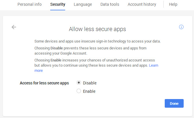Click the back arrow icon
The image size is (194, 118).
14,27
